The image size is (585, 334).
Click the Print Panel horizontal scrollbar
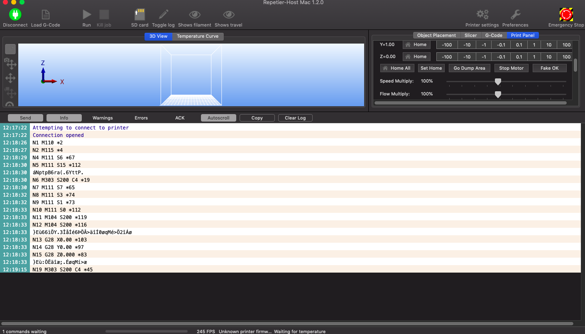pos(470,102)
